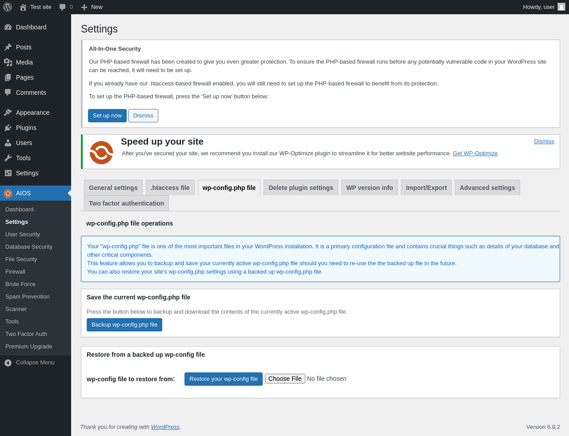Open the Users menu item
The image size is (569, 436).
click(36, 143)
